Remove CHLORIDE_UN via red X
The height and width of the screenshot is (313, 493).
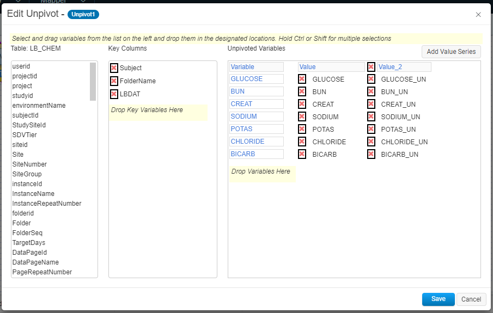tap(371, 142)
